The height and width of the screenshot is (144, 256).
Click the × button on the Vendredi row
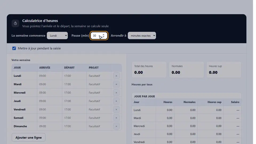pos(116,109)
